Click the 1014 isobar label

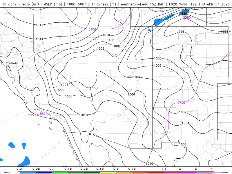(x=39, y=39)
